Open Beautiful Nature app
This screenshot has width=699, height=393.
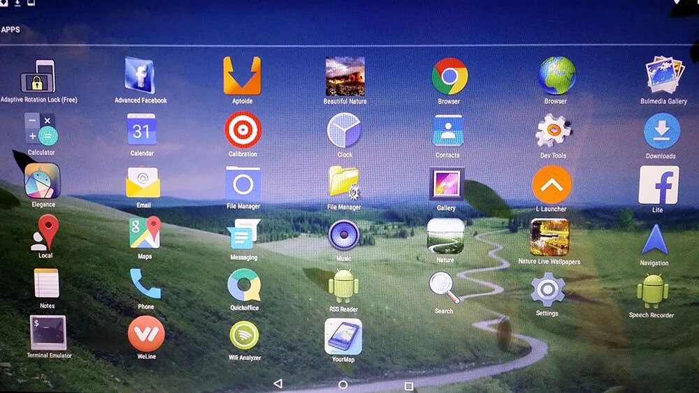[345, 76]
